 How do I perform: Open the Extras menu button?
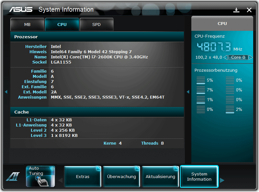83,177
